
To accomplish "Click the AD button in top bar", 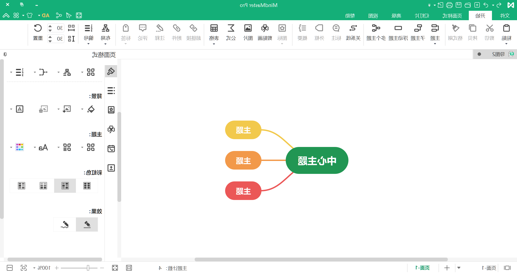I will tap(46, 15).
